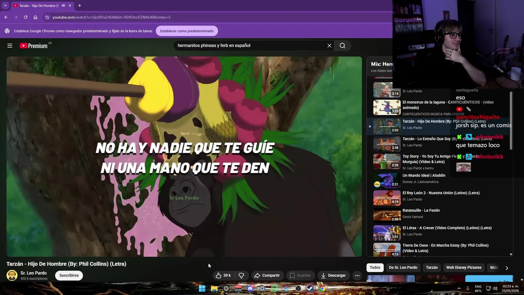This screenshot has height=295, width=524.
Task: Open the three-dot more actions menu
Action: pyautogui.click(x=357, y=275)
